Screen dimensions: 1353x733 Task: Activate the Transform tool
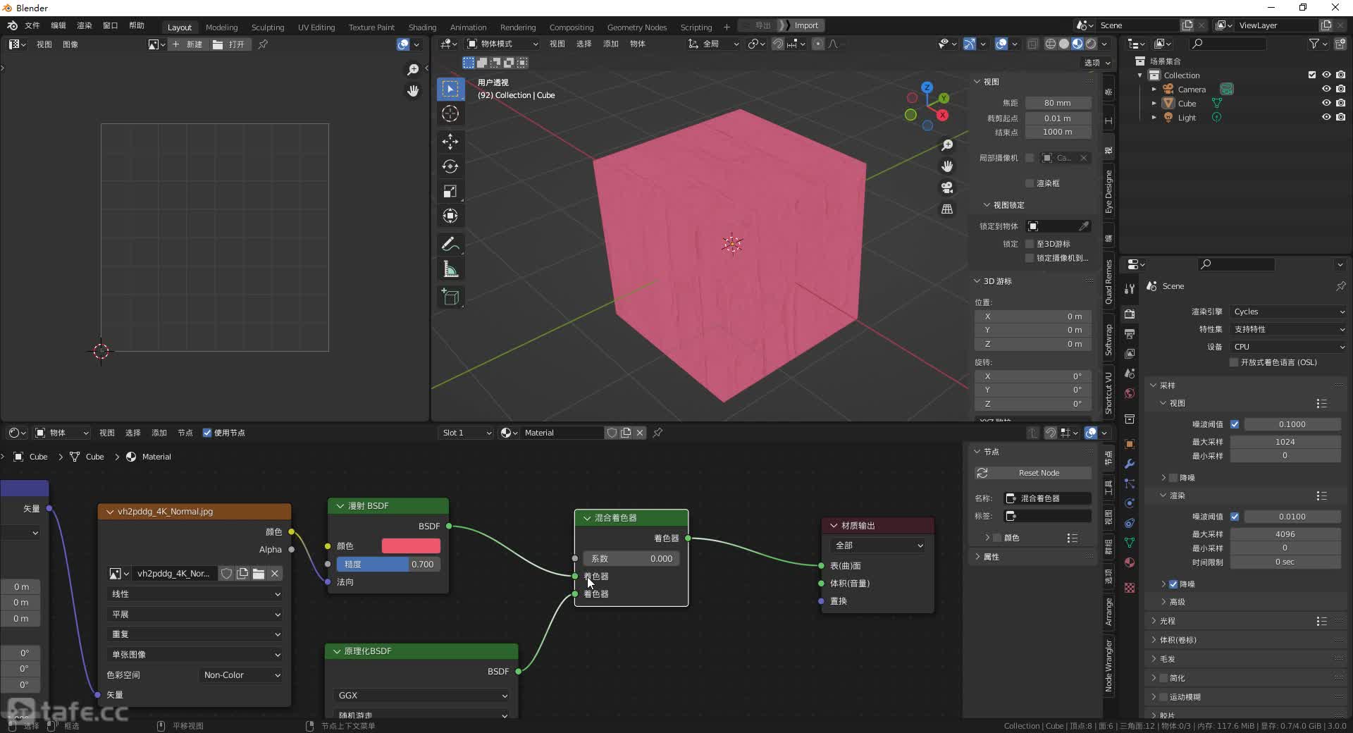tap(450, 216)
